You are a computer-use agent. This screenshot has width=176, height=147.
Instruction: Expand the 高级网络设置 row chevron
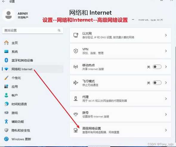[166, 130]
